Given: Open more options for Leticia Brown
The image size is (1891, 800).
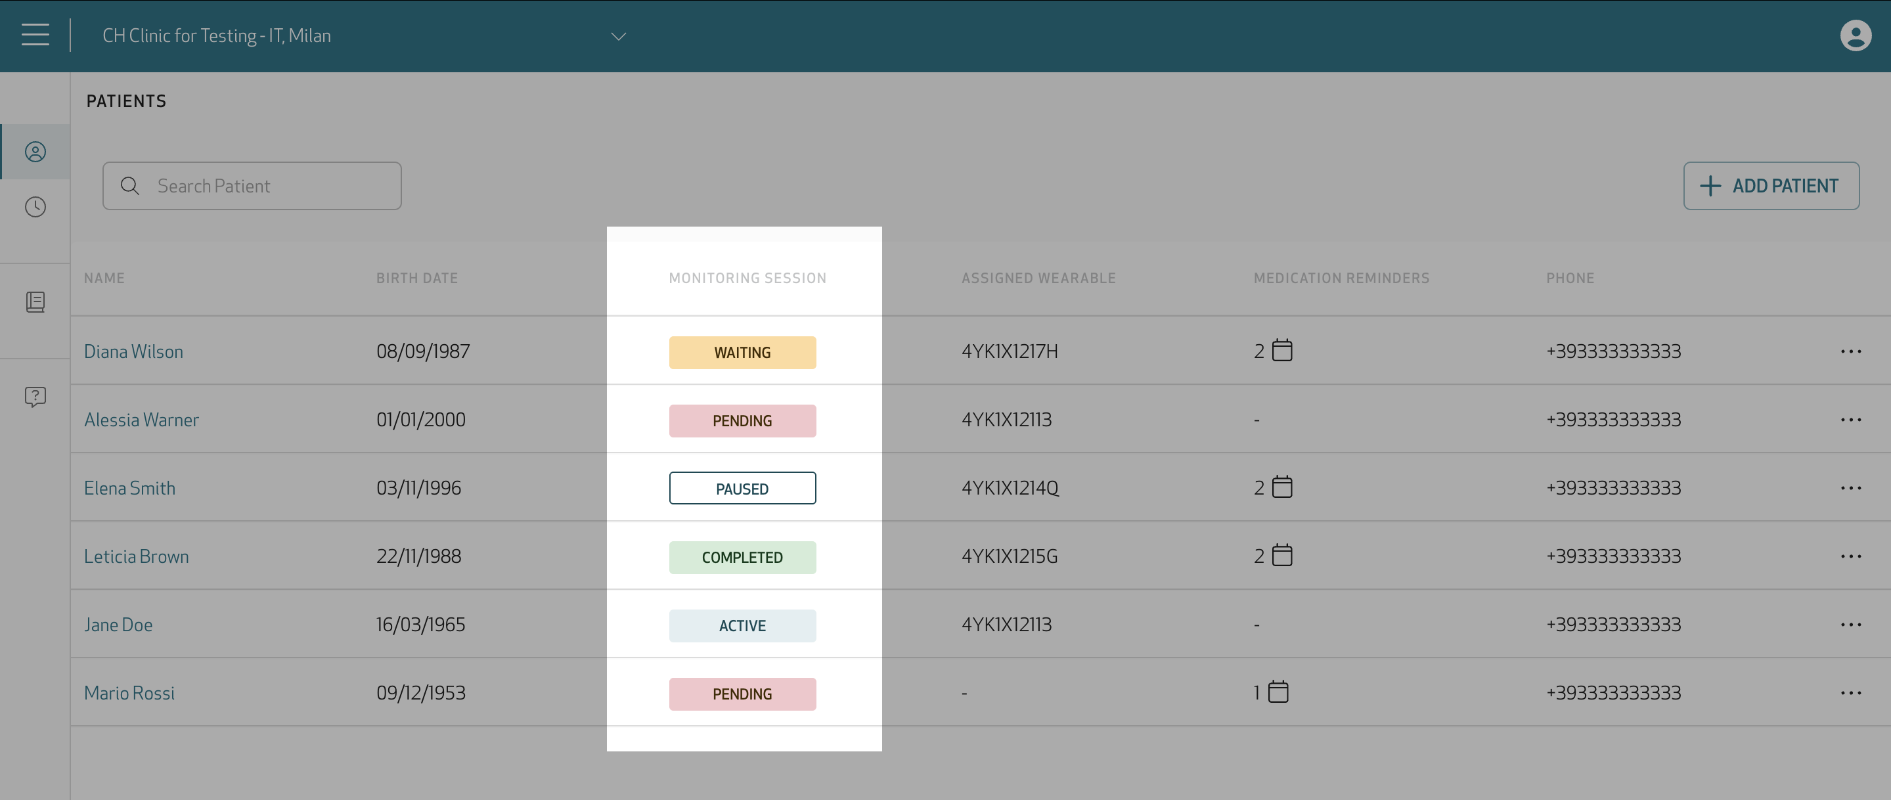Looking at the screenshot, I should coord(1851,556).
